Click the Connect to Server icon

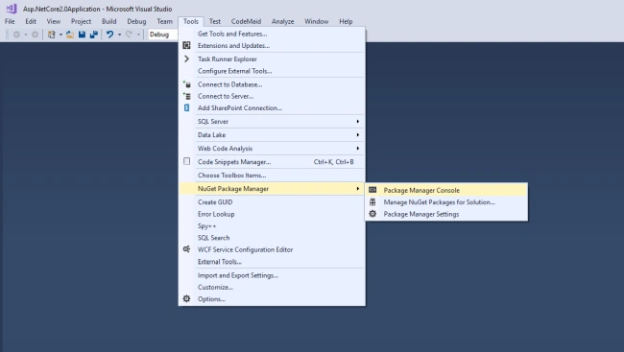[x=186, y=96]
